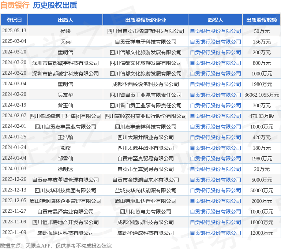Click the 出质股权标的企业 column header
This screenshot has height=249, width=281.
tap(146, 20)
